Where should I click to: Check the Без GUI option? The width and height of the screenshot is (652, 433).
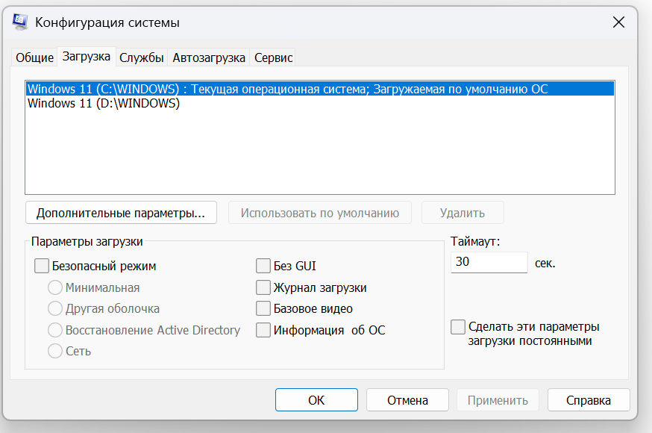pyautogui.click(x=263, y=266)
